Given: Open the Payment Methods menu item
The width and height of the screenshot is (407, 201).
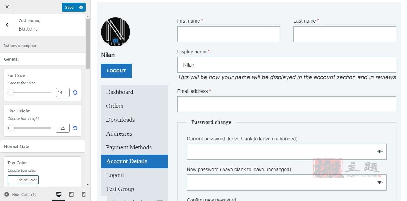Looking at the screenshot, I should point(134,148).
